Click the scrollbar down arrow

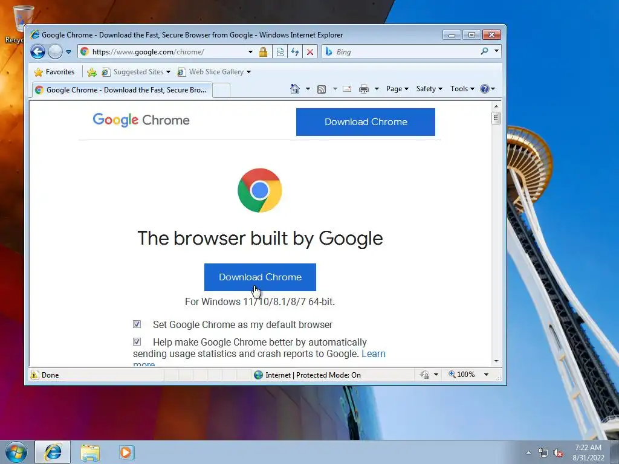click(x=496, y=361)
